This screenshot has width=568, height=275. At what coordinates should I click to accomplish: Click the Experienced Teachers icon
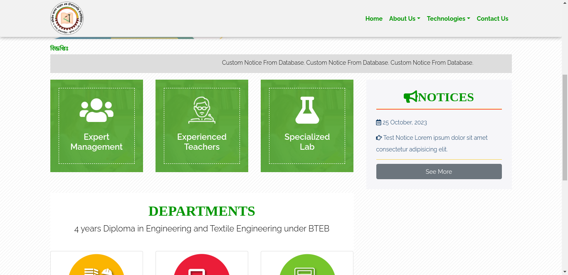202,110
